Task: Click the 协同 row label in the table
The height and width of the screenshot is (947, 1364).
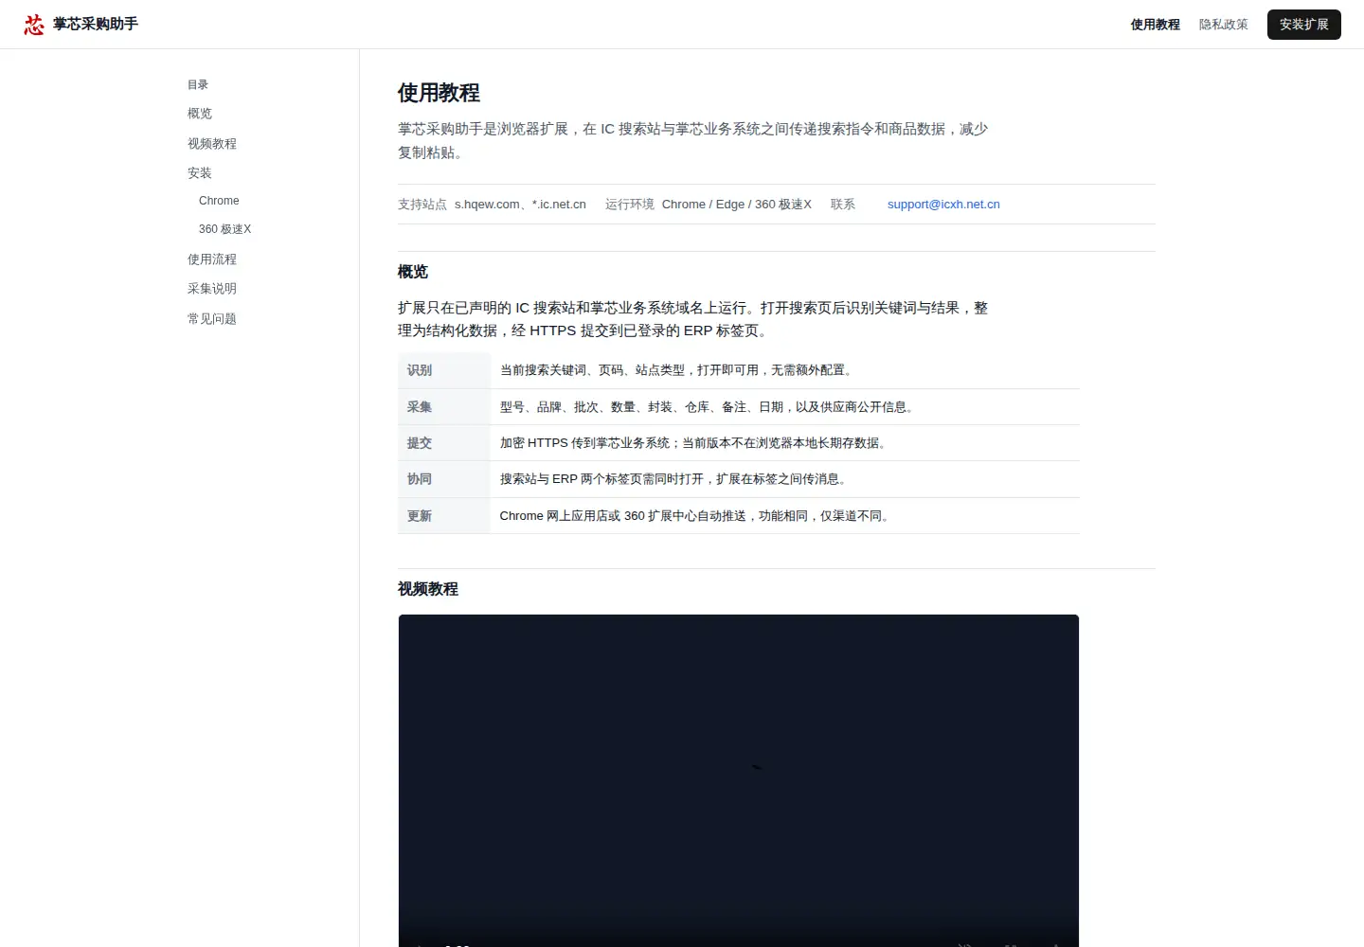Action: pos(420,479)
